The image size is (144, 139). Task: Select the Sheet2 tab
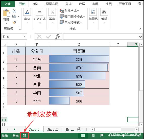click(53, 130)
